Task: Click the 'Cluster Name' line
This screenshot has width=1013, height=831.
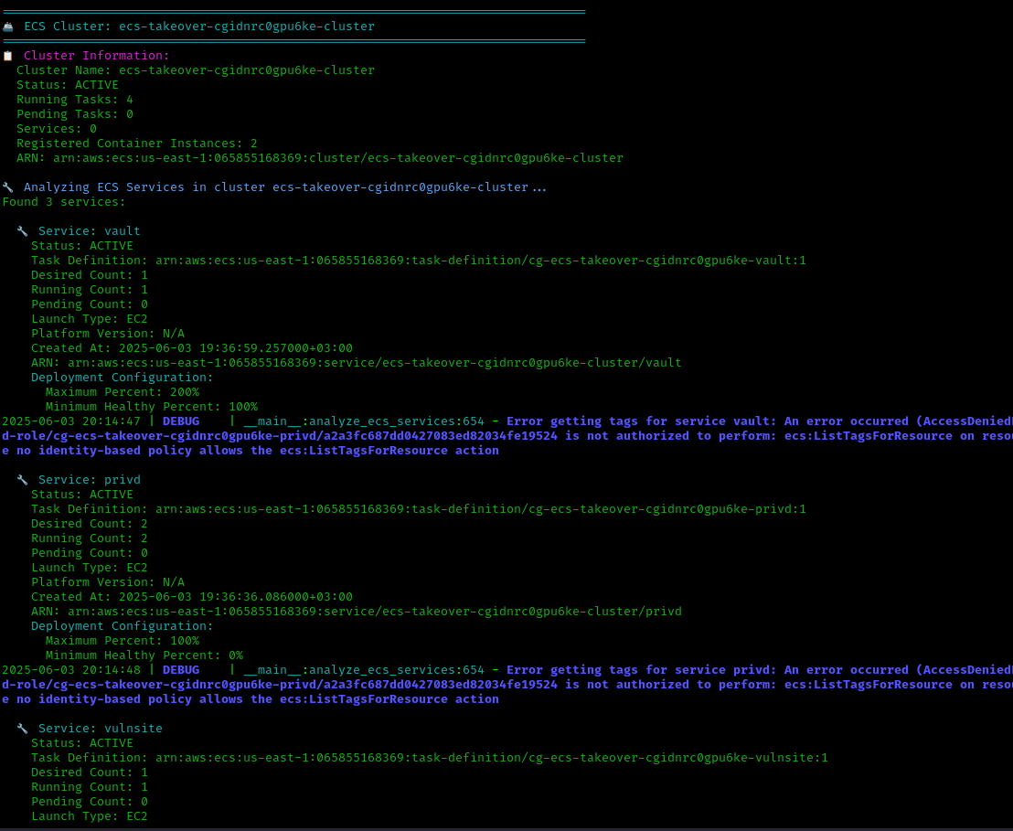Action: [195, 70]
